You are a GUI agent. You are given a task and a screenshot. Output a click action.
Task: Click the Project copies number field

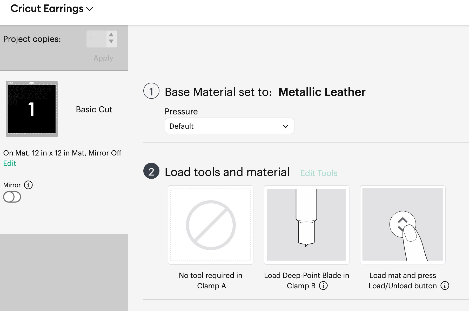click(96, 39)
